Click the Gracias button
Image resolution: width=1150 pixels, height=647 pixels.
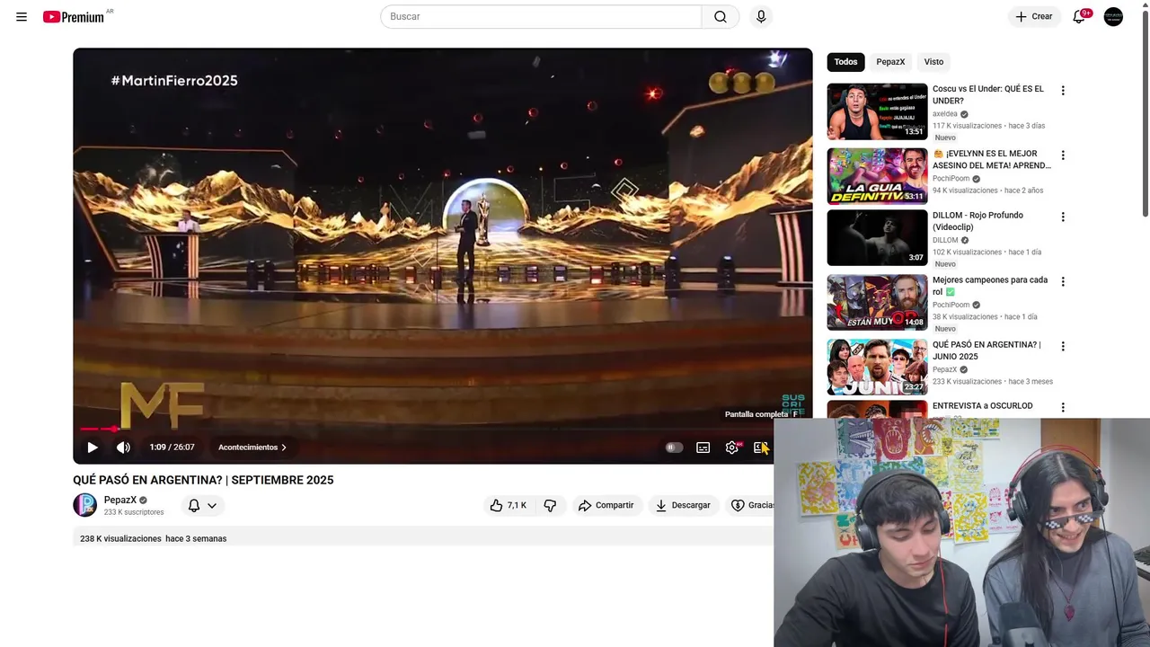point(752,505)
